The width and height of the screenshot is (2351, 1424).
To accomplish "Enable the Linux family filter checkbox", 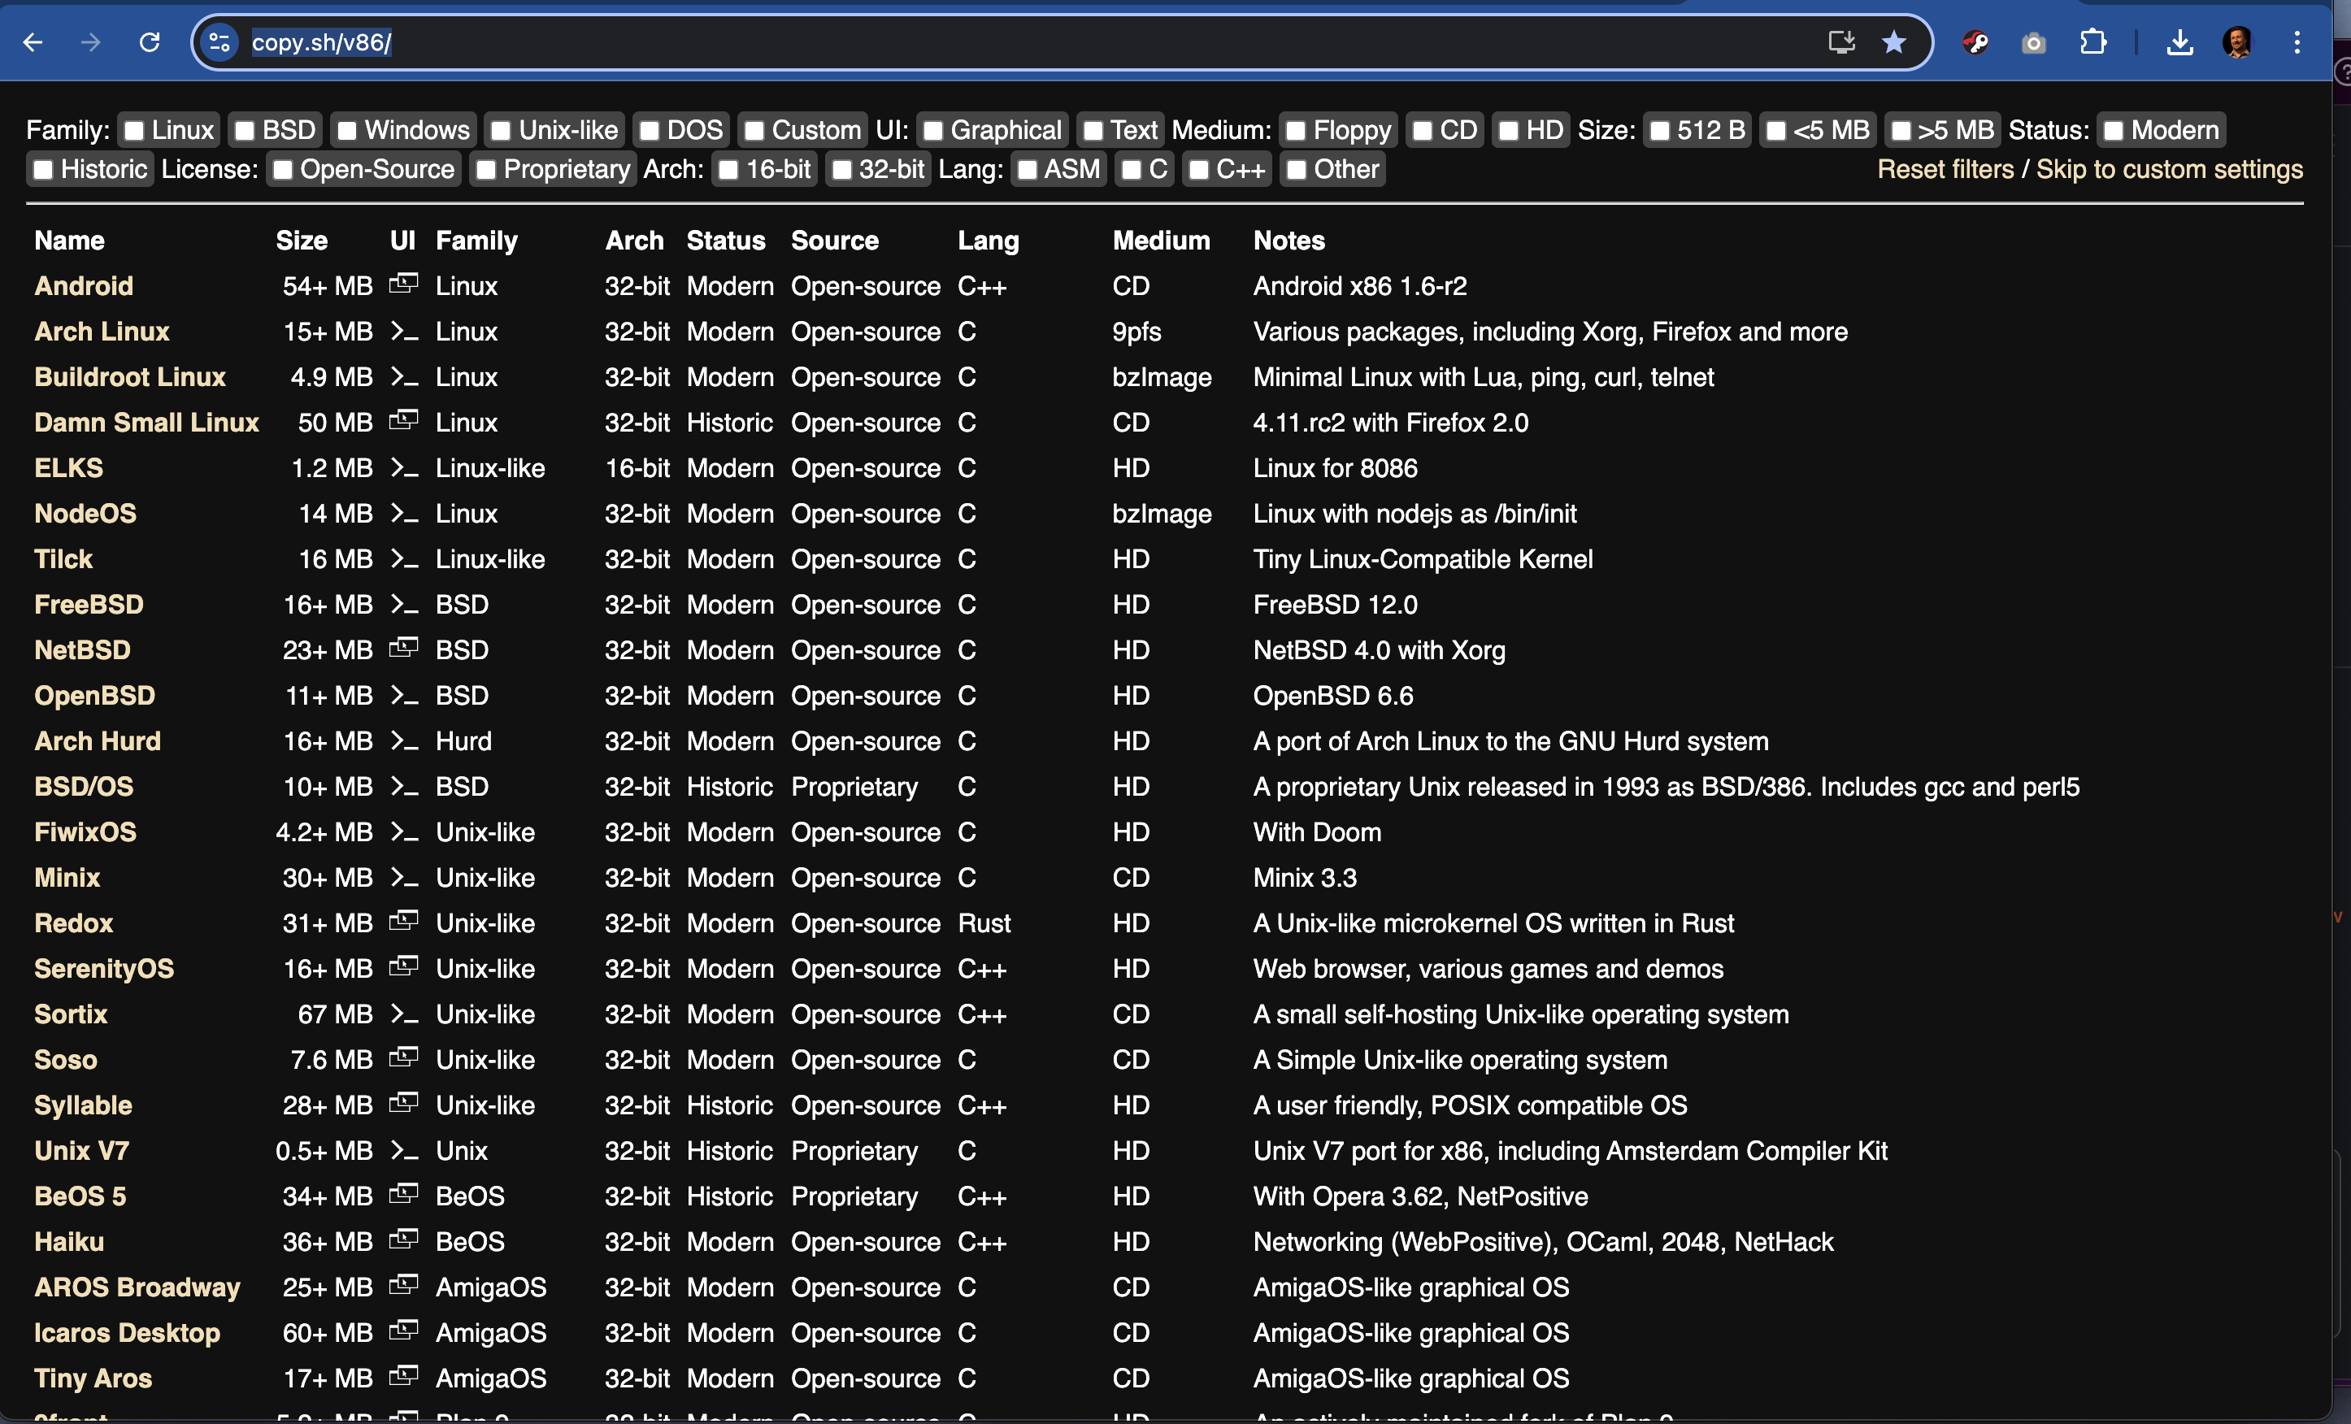I will point(136,131).
